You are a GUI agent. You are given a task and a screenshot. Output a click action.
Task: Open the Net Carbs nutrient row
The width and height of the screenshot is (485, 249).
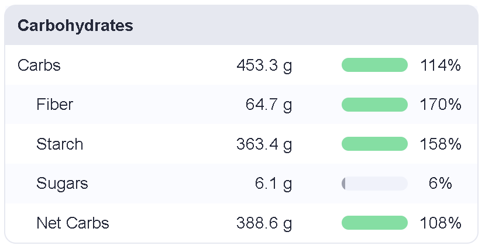pos(241,223)
